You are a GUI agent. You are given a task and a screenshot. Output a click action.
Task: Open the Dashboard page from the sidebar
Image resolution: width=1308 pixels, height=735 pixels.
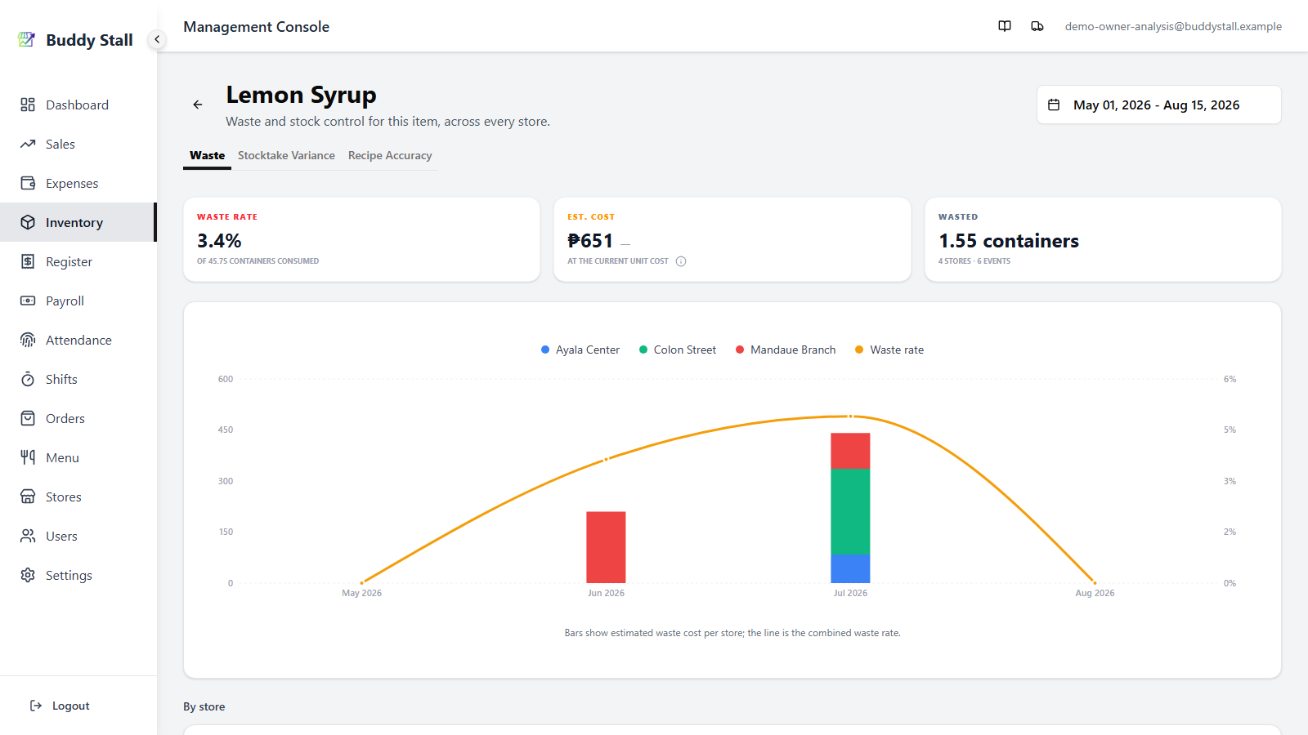coord(78,105)
